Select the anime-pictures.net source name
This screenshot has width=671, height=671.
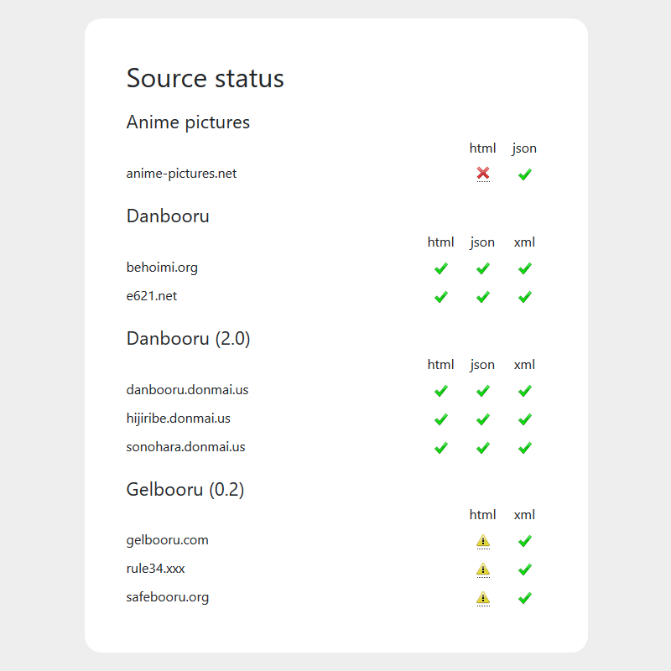tap(181, 174)
